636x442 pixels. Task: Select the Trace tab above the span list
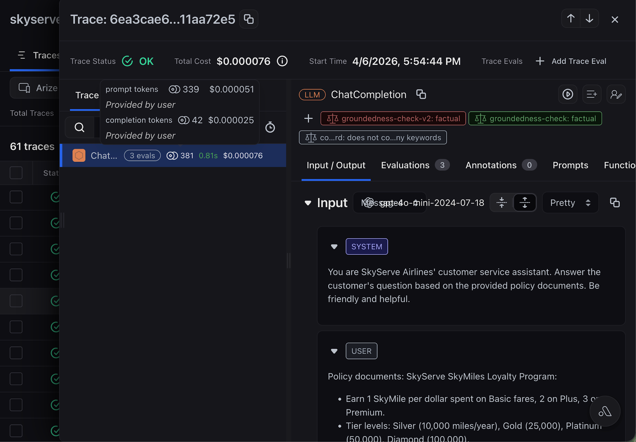point(87,95)
